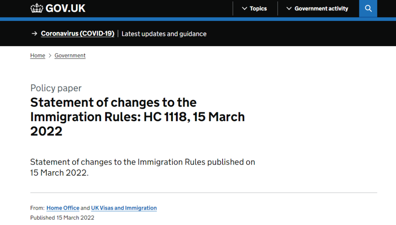Image resolution: width=396 pixels, height=225 pixels.
Task: Go to the GOV.UK homepage wordmark
Action: coord(65,8)
